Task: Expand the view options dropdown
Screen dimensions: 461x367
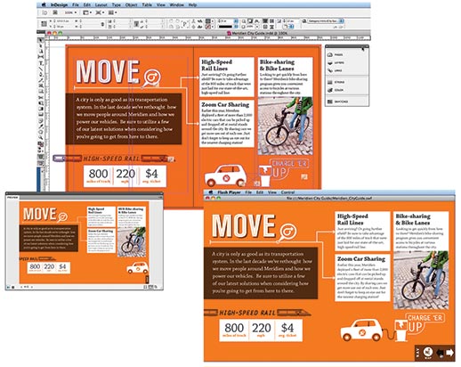Action: [x=87, y=12]
